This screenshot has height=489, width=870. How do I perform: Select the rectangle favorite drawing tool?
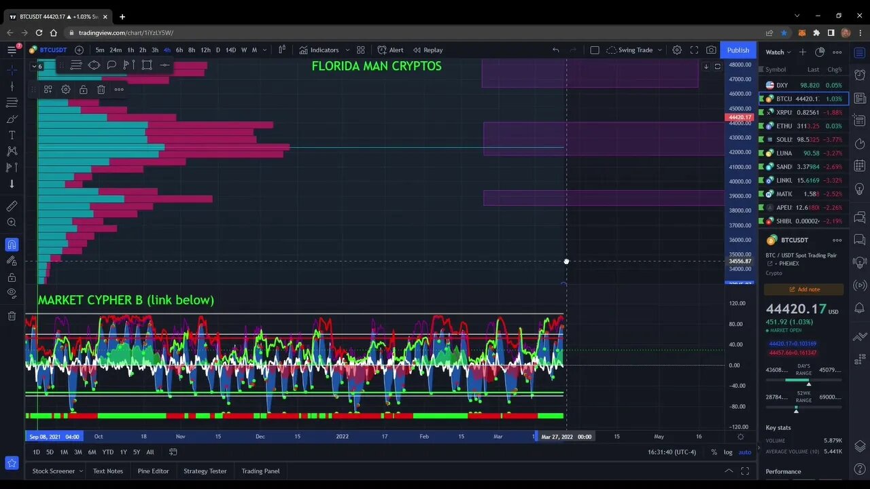147,65
